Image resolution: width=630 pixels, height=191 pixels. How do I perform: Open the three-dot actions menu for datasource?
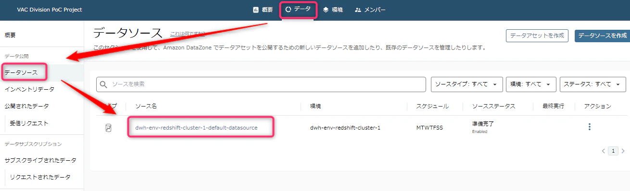[x=590, y=127]
